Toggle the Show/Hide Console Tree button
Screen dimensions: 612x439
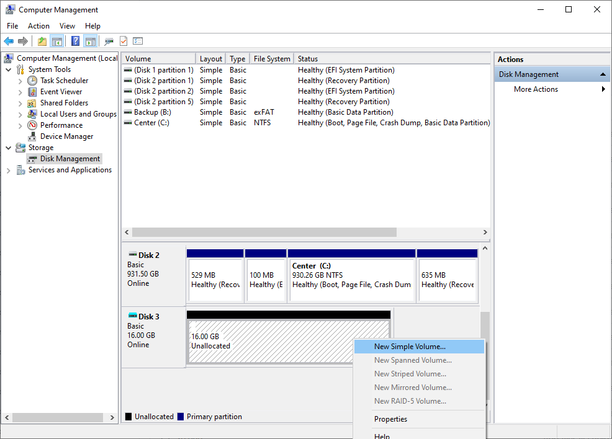(x=57, y=41)
